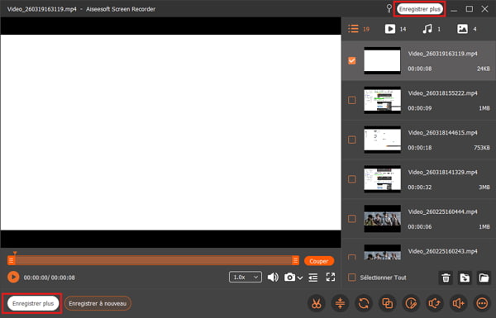Viewport: 496px width, 318px height.
Task: Filter list to audio recordings tab
Action: pyautogui.click(x=432, y=29)
